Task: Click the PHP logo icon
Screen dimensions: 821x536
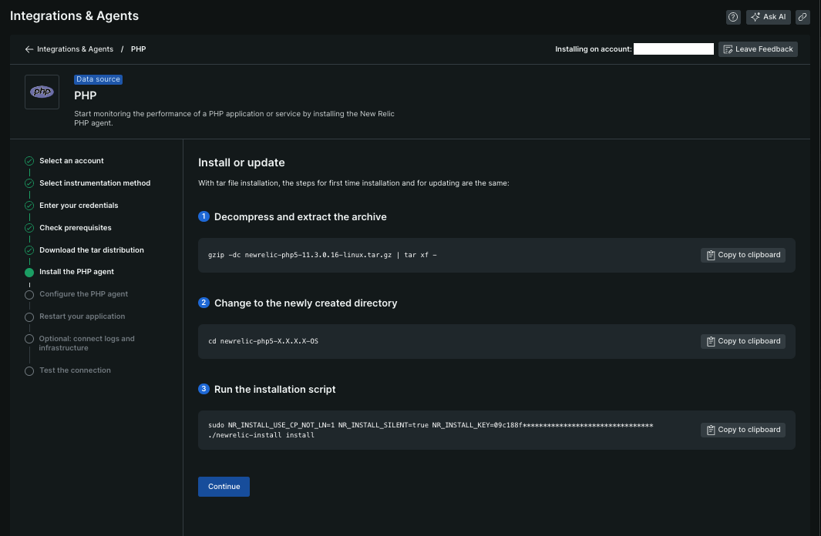Action: [x=42, y=92]
